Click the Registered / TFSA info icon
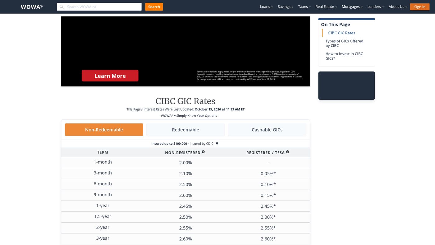Viewport: 435px width, 245px height. [x=287, y=152]
